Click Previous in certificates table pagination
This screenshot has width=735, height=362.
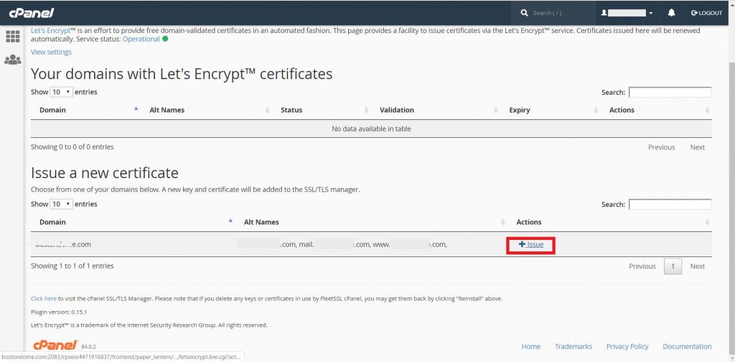tap(661, 147)
